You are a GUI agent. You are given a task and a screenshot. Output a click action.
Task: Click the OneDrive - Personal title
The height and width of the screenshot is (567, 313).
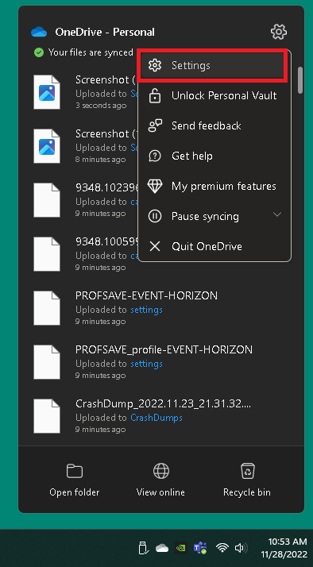coord(105,32)
